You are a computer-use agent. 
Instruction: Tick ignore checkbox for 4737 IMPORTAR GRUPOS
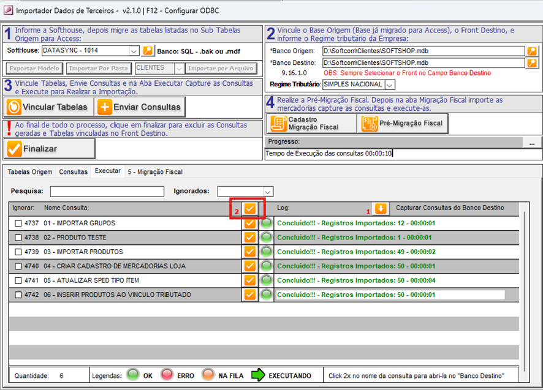pos(18,223)
